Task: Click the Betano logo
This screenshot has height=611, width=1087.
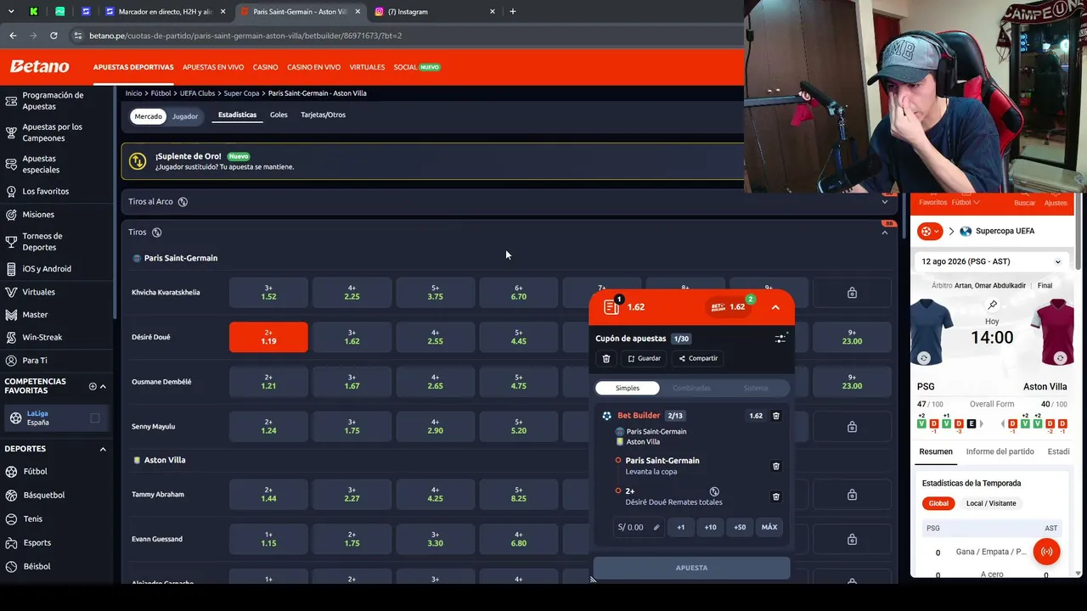Action: click(x=39, y=66)
